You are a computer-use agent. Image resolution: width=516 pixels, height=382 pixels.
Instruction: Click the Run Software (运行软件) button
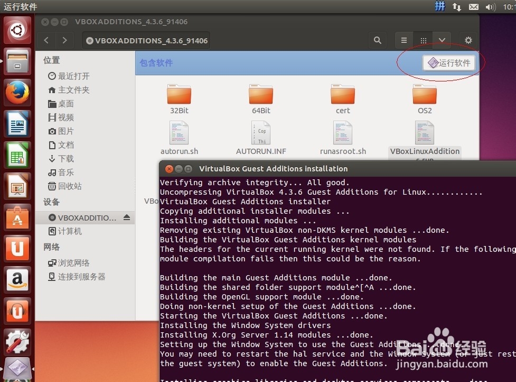pos(449,63)
